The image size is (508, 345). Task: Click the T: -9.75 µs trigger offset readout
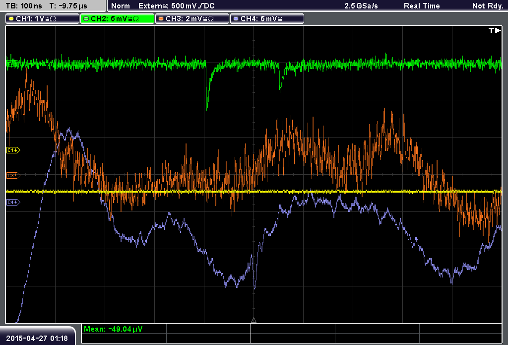(x=68, y=6)
